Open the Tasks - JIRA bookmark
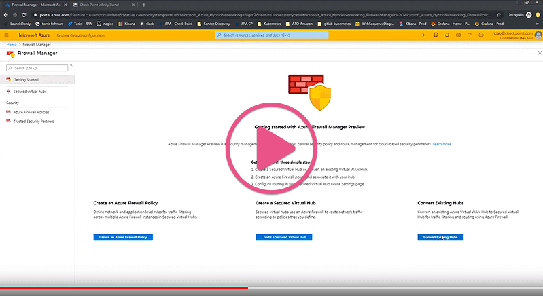Viewport: 543px width, 296px height. (80, 24)
